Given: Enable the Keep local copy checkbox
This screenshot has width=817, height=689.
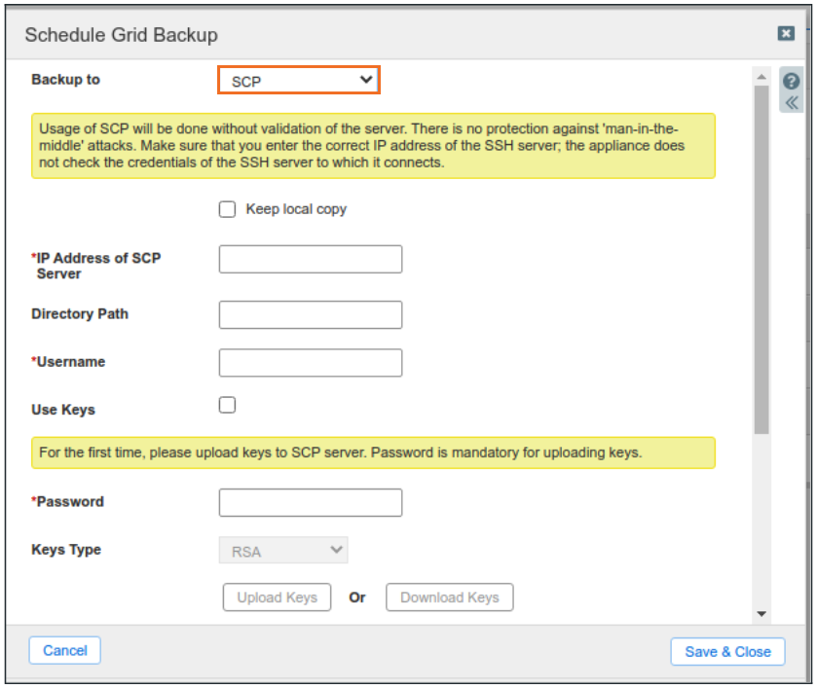Looking at the screenshot, I should click(x=228, y=209).
